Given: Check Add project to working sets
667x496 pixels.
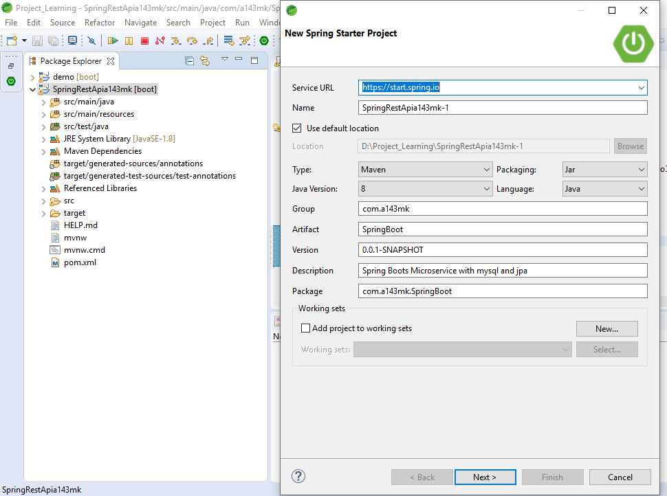Looking at the screenshot, I should [x=305, y=328].
